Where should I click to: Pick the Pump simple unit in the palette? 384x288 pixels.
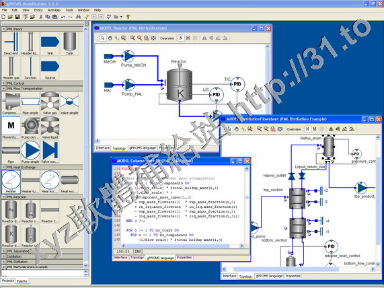click(30, 152)
